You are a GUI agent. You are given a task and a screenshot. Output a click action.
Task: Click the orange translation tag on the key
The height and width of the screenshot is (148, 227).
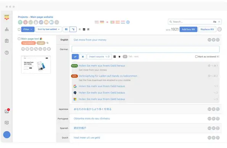29,43
